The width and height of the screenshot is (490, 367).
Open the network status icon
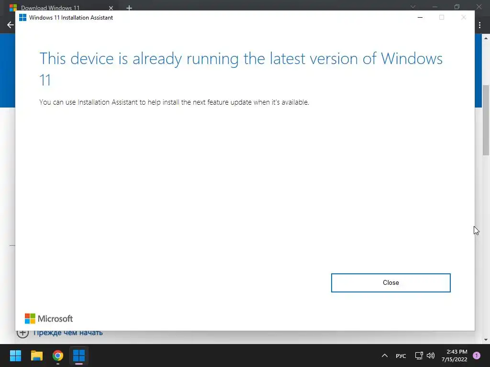[419, 356]
